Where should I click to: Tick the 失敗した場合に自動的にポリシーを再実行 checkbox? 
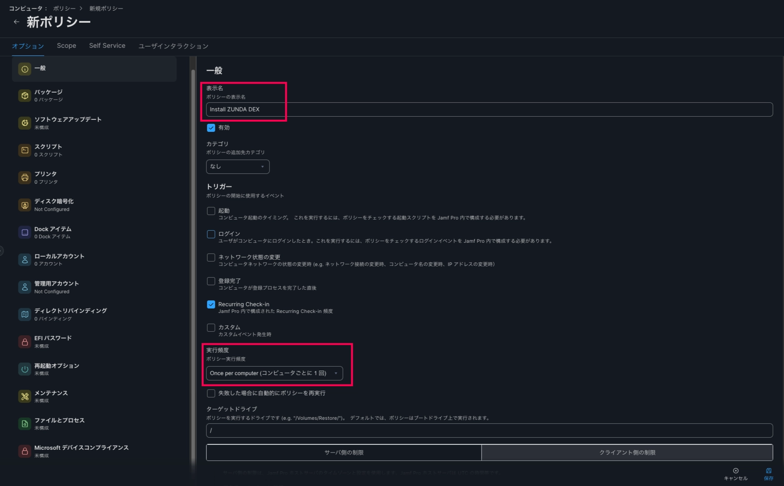[211, 393]
